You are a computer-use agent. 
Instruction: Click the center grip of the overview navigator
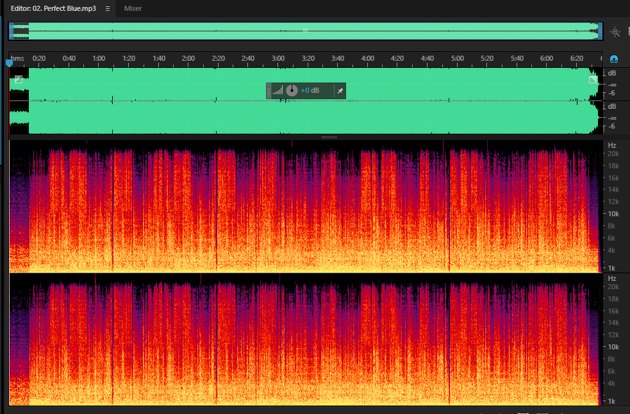pyautogui.click(x=305, y=31)
